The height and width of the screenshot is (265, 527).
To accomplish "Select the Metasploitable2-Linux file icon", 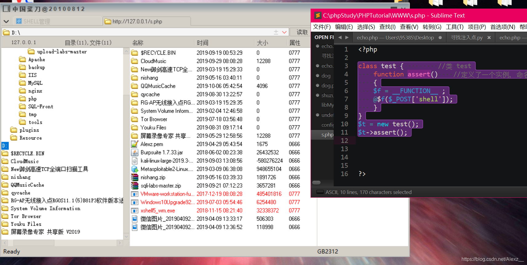I will click(134, 169).
